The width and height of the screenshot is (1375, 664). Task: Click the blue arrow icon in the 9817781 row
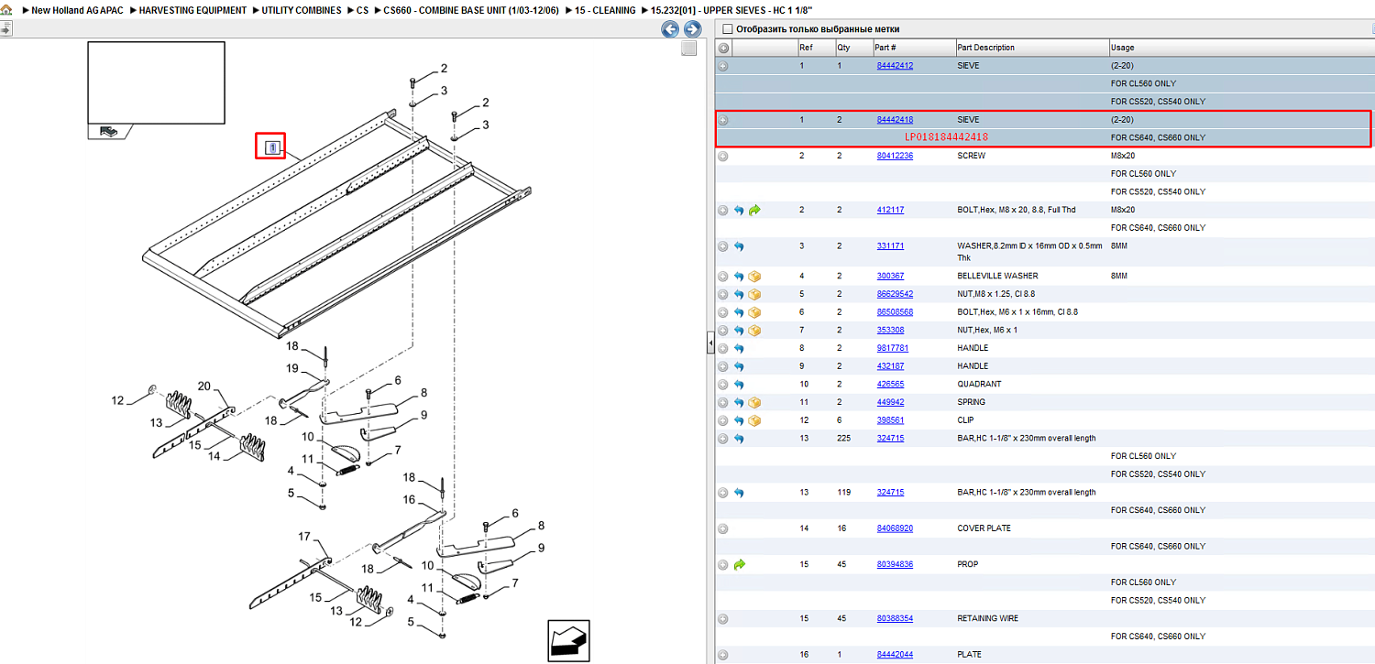739,348
